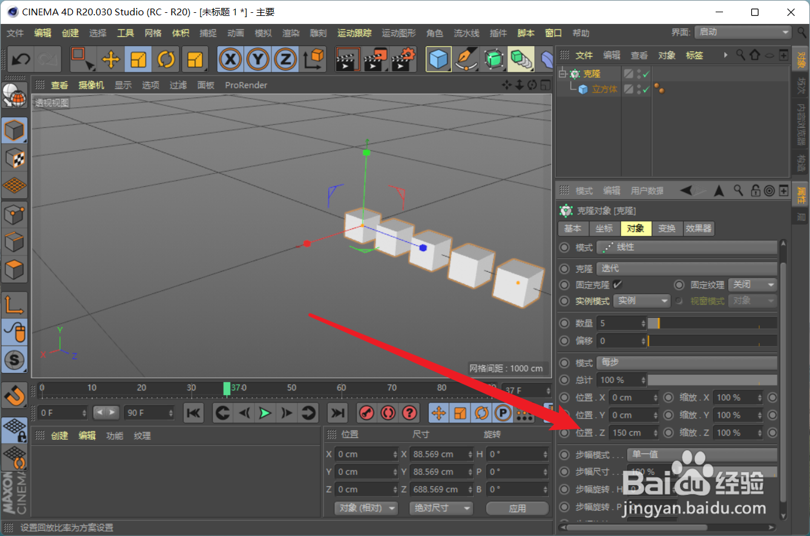Toggle the Y axis lock
Screen dimensions: 810x536
tap(258, 59)
